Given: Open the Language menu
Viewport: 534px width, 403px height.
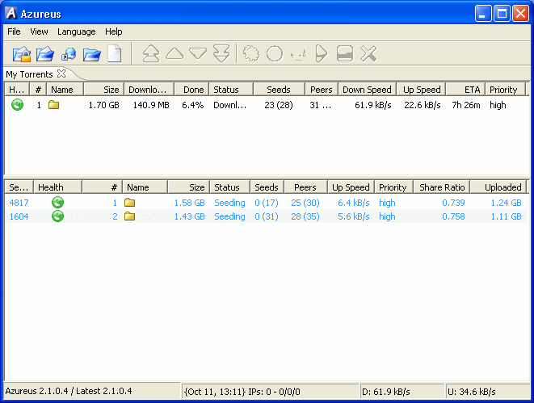Looking at the screenshot, I should tap(76, 31).
